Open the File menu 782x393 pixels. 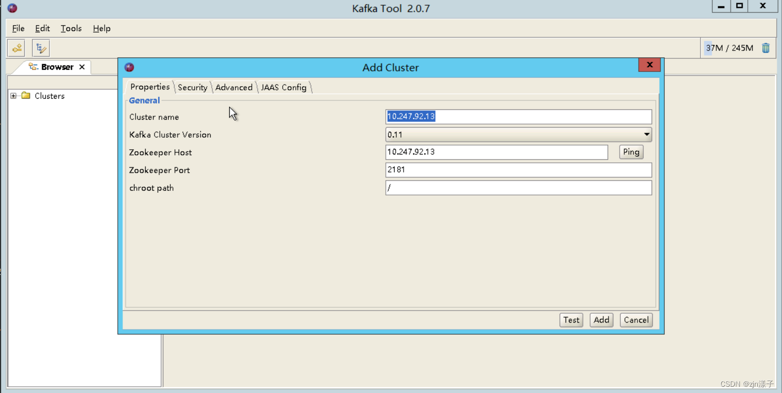(18, 28)
